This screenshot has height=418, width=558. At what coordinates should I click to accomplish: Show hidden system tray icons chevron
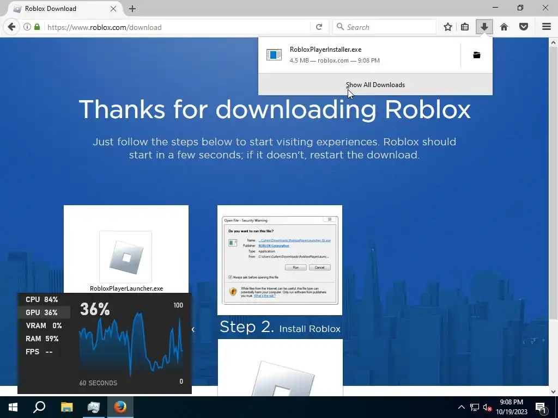point(461,407)
